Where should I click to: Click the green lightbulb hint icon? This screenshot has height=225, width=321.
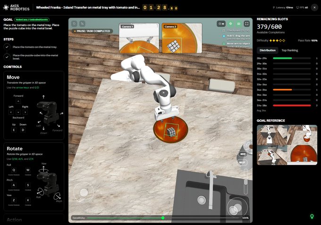coord(312,216)
